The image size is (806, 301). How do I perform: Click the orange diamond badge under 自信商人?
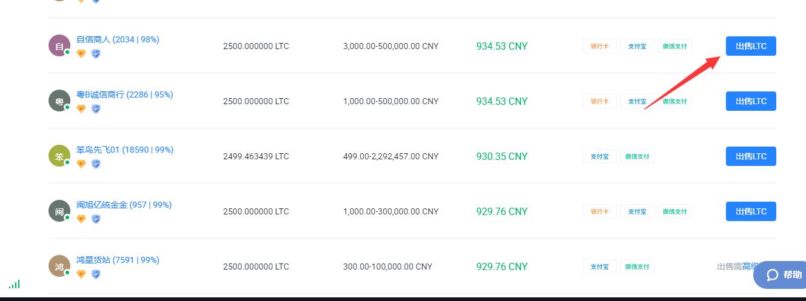tap(81, 54)
